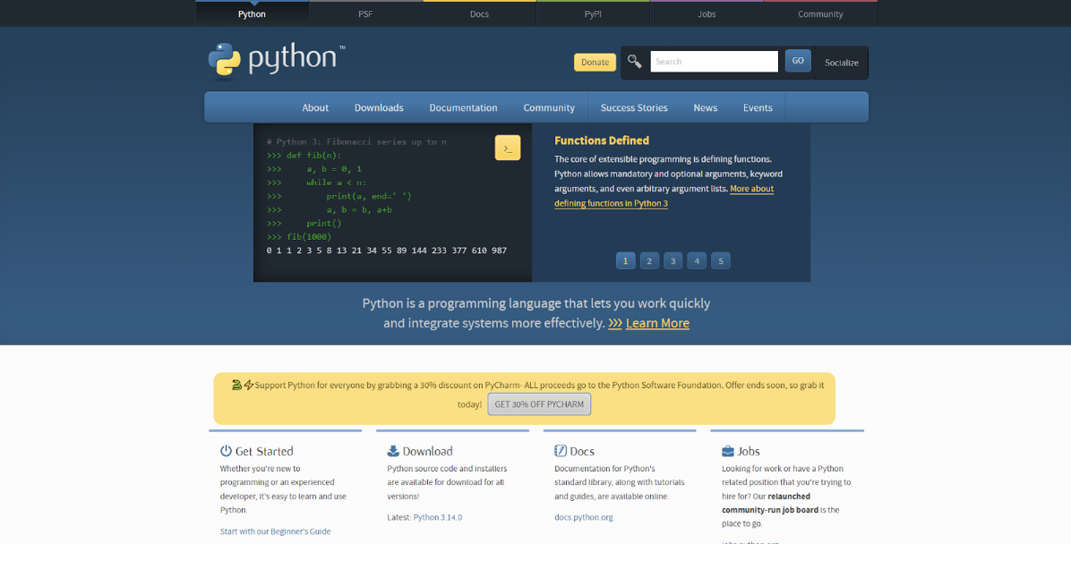Expand the Socialize menu

click(841, 63)
